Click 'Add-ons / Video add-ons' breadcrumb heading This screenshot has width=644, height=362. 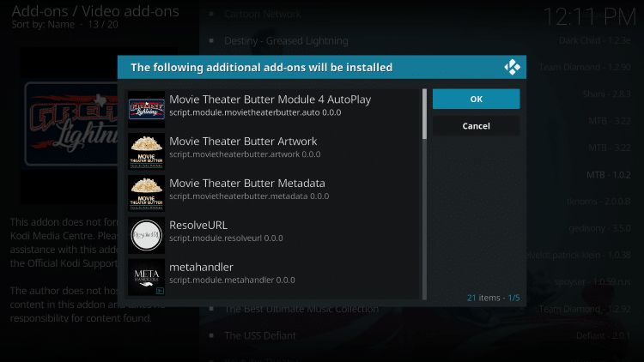point(95,11)
